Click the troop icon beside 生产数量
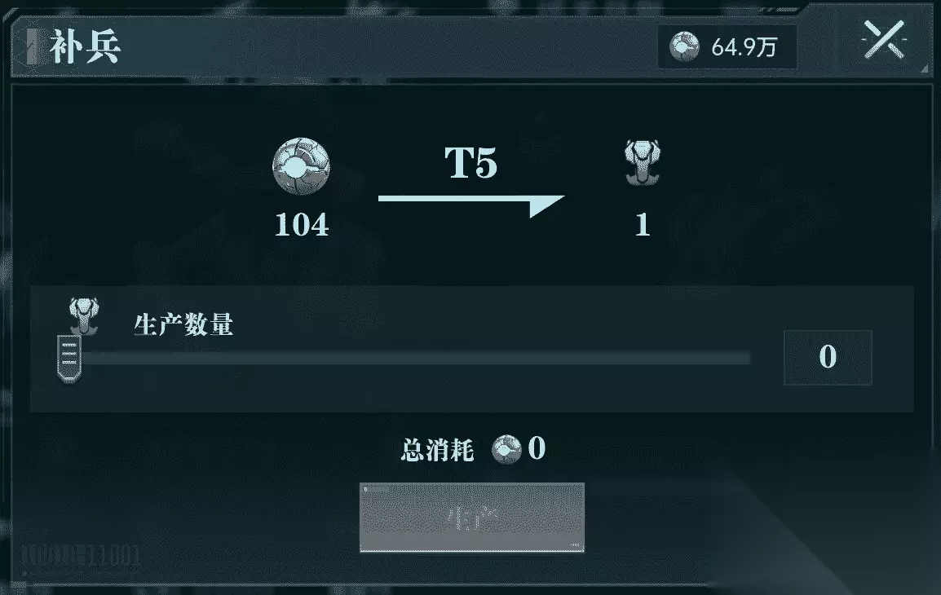This screenshot has height=595, width=941. point(83,315)
